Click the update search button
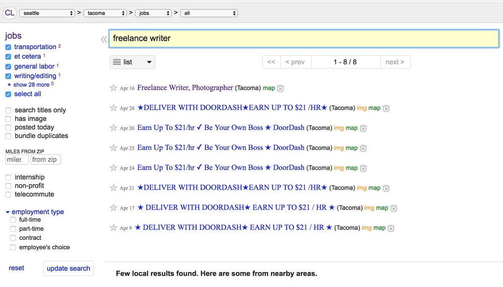Viewport: 503px width, 287px height. click(68, 268)
